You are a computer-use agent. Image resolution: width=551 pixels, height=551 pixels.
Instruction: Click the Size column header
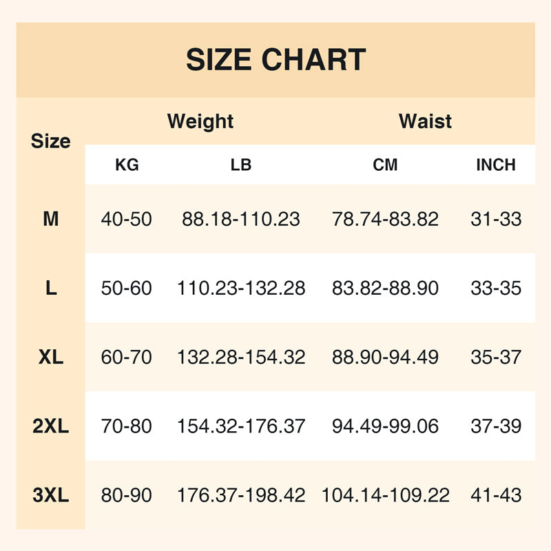point(51,141)
